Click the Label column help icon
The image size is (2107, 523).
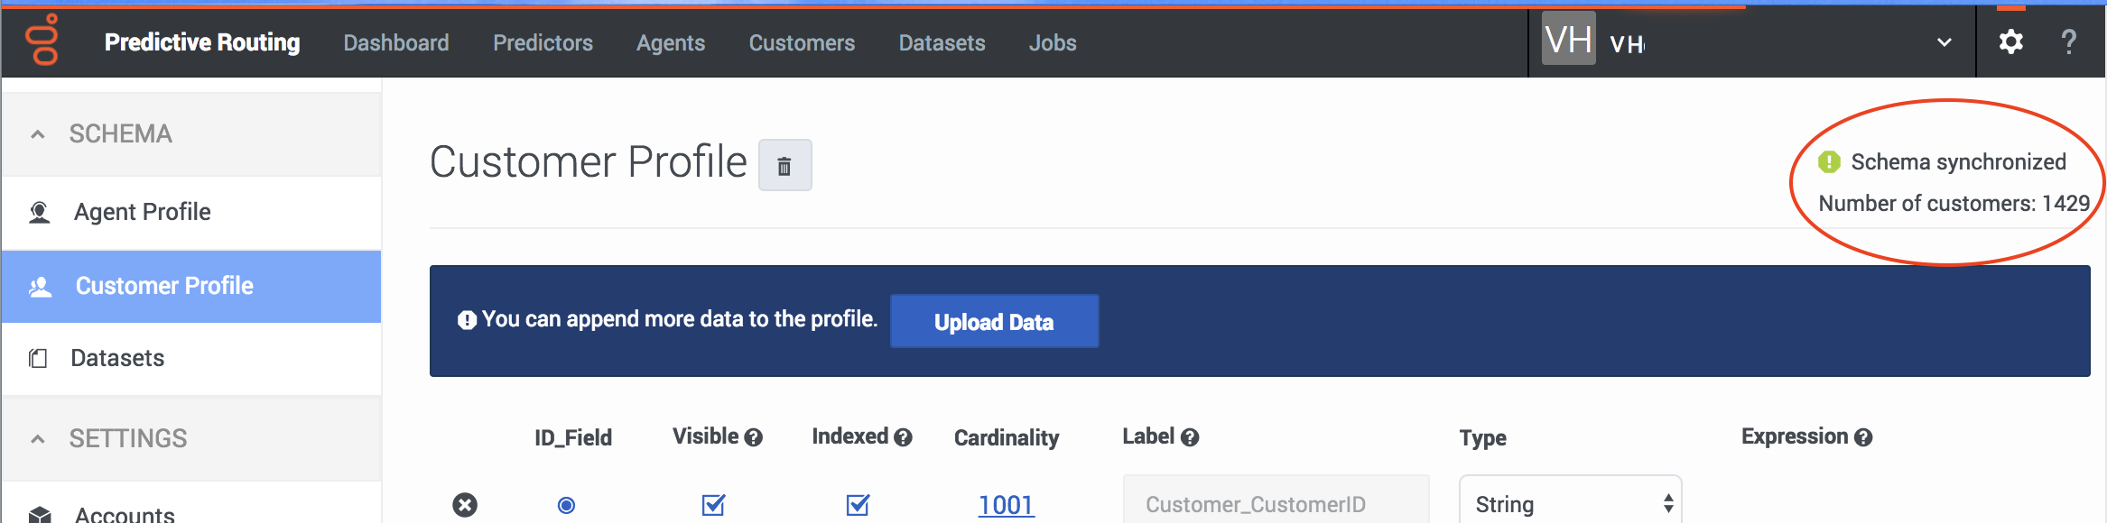pyautogui.click(x=1190, y=437)
